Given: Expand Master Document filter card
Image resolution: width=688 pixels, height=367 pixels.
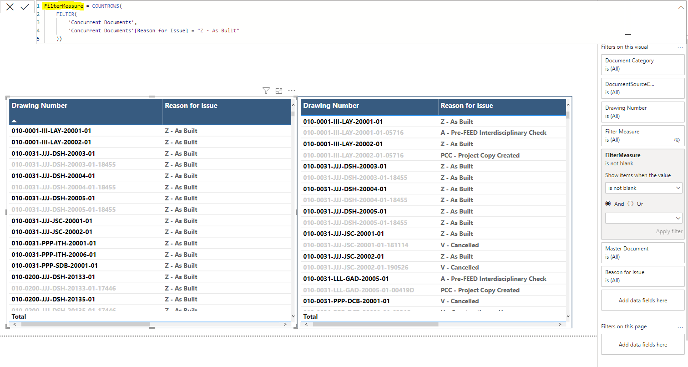Looking at the screenshot, I should (642, 253).
